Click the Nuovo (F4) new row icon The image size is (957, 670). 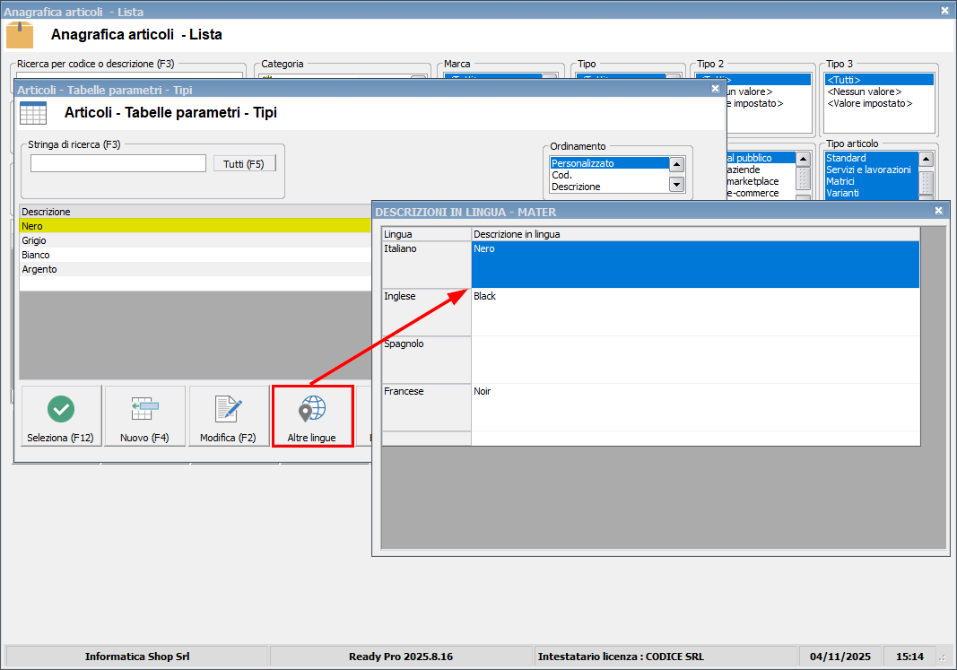pos(144,410)
